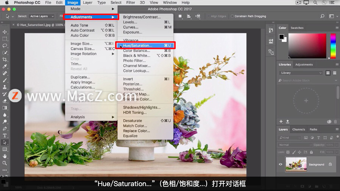Switch to the Adjustments panel tab

tap(304, 65)
